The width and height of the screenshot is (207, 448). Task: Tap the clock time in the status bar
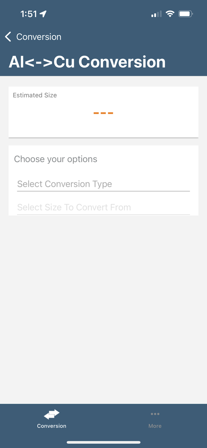[x=29, y=13]
